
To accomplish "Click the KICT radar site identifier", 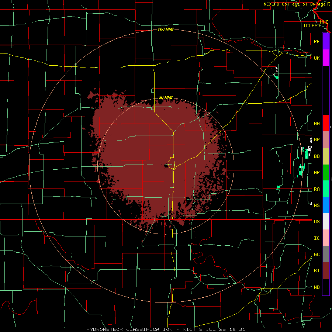I will [189, 329].
